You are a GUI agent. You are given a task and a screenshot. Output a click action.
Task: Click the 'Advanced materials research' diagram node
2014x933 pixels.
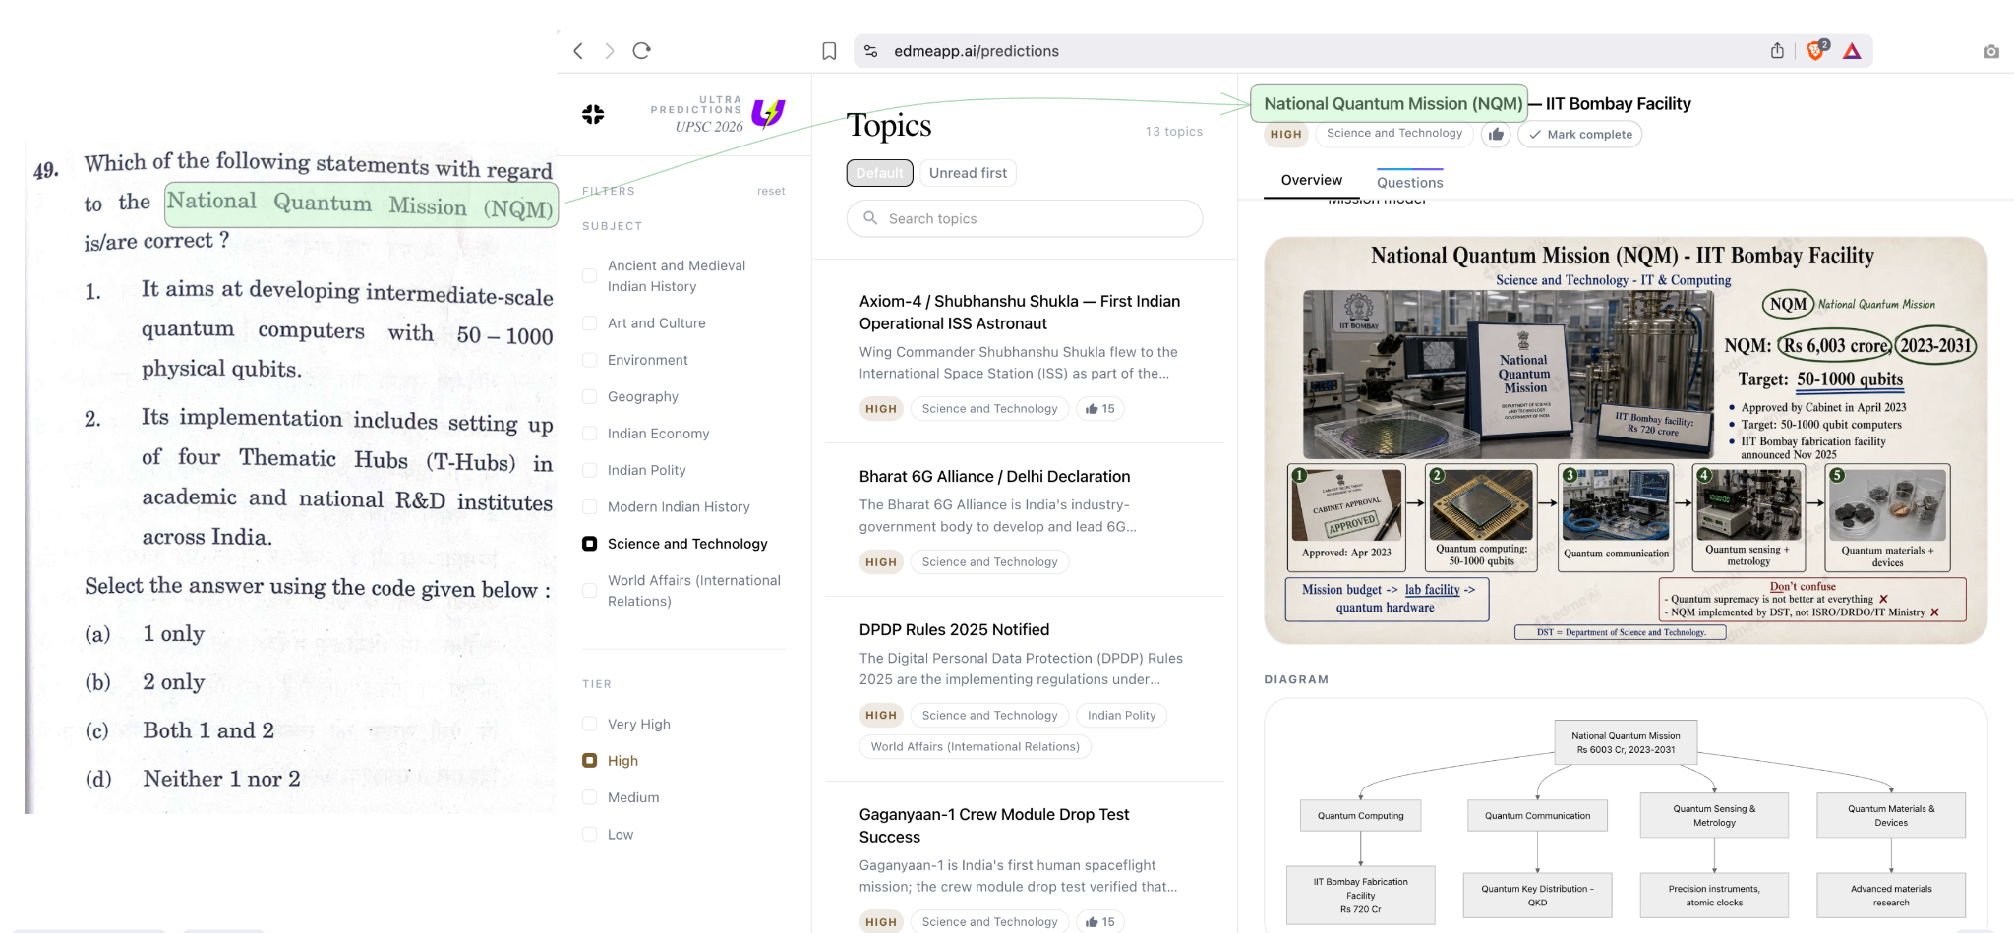coord(1890,896)
